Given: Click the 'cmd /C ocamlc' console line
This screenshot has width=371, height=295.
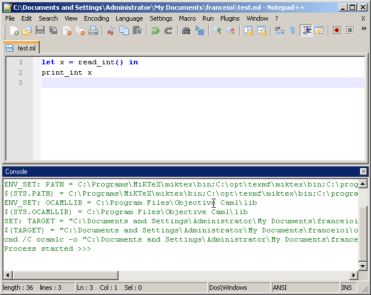Looking at the screenshot, I should (x=181, y=239).
